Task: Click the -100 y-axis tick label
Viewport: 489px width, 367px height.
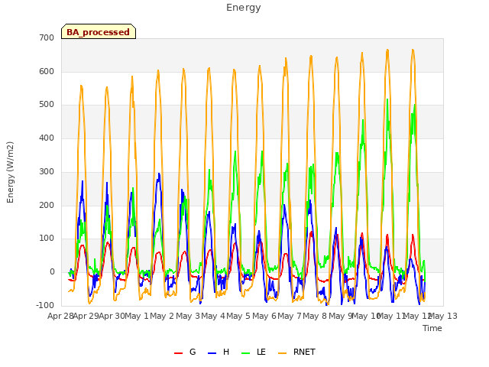Action: 45,305
